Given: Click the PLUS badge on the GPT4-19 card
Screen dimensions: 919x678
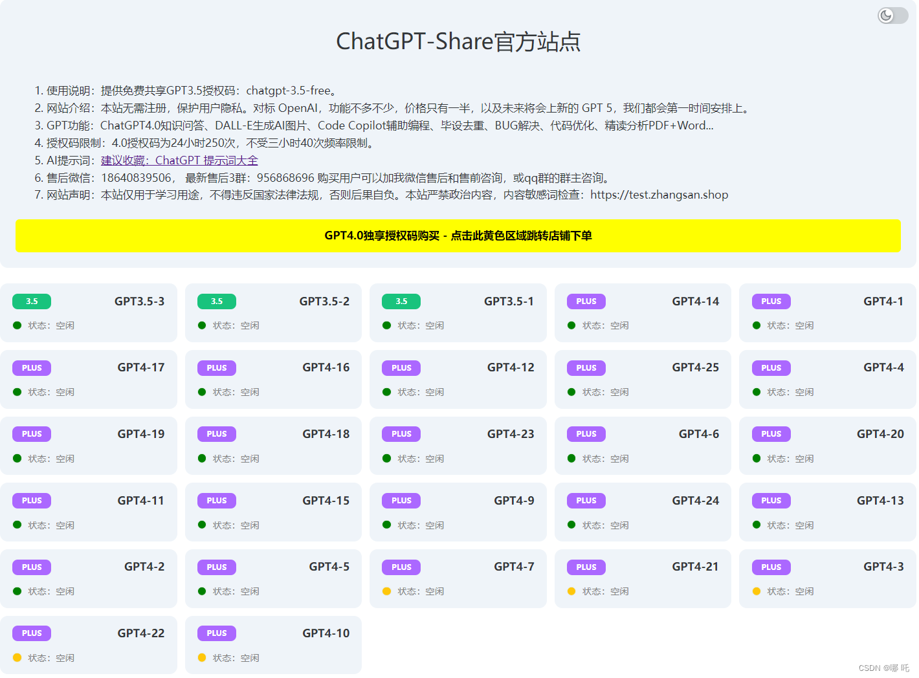Looking at the screenshot, I should (x=32, y=434).
